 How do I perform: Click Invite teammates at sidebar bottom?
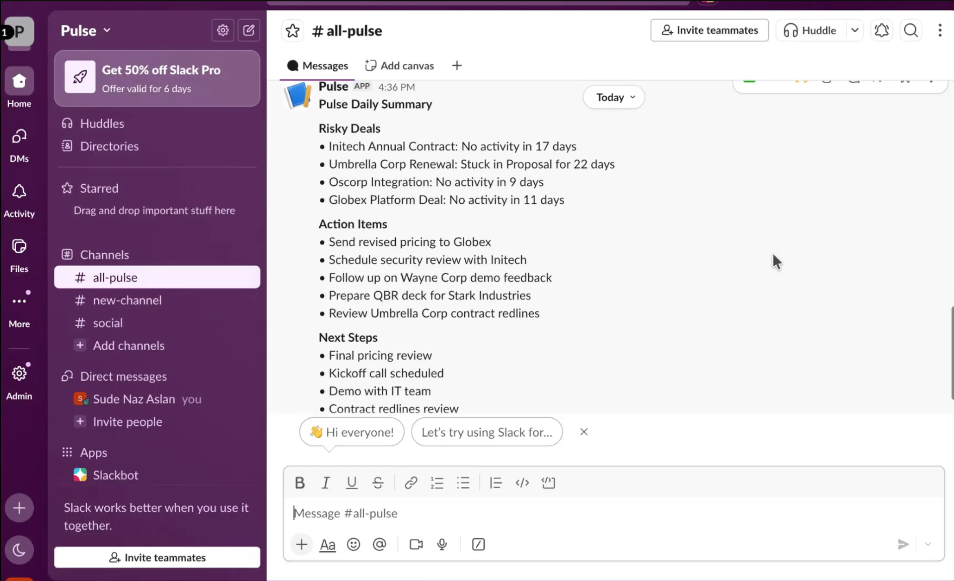[x=157, y=557]
